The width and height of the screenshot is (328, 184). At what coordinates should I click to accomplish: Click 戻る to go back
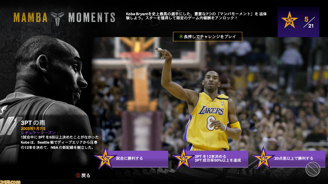coord(86,175)
